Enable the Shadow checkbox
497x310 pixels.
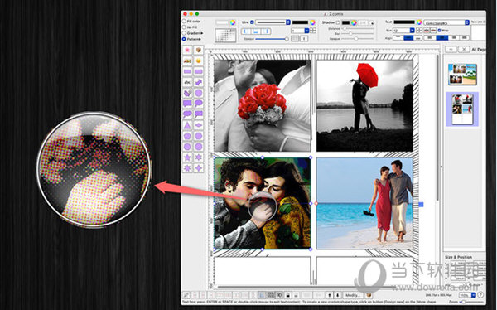(338, 22)
